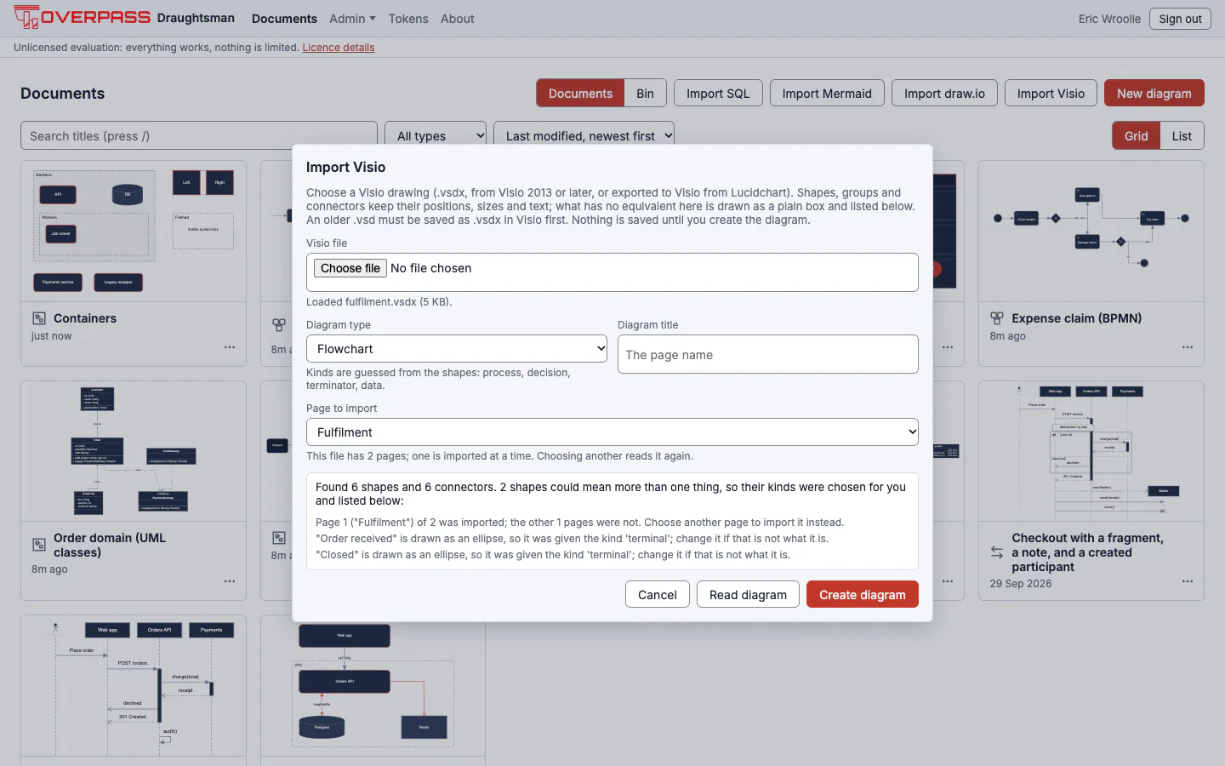The width and height of the screenshot is (1225, 766).
Task: Click the Eric Wroolle user name
Action: (1109, 19)
